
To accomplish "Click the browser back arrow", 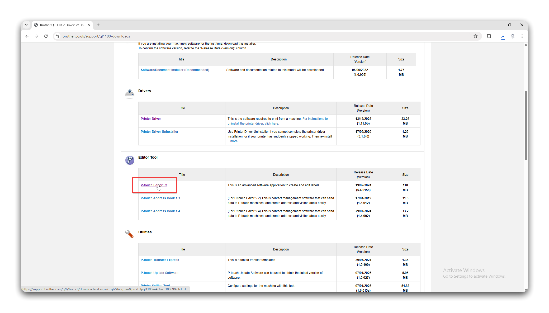I will 27,36.
